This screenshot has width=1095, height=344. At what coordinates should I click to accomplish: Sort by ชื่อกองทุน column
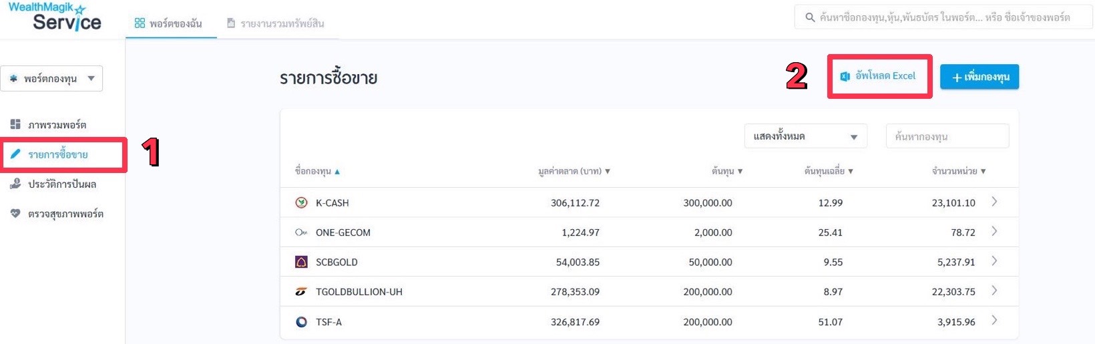318,172
